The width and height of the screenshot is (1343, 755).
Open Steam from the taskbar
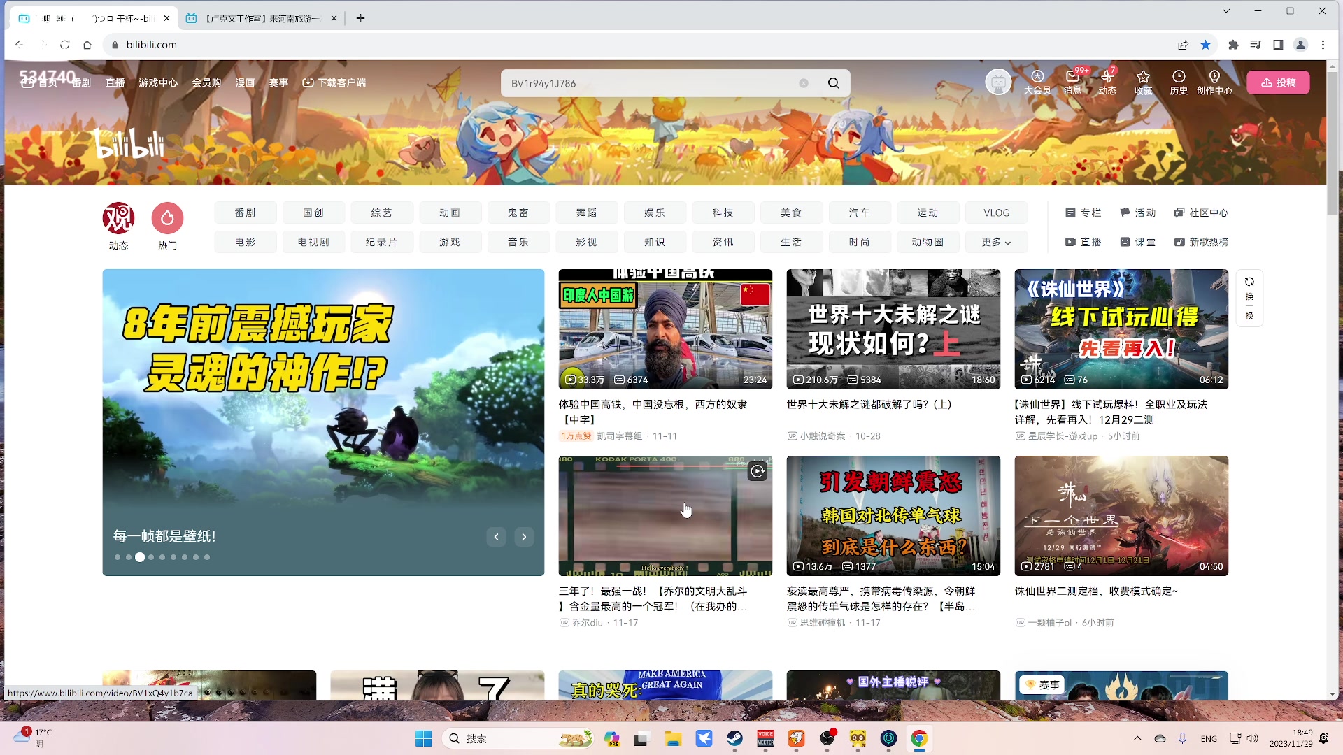pyautogui.click(x=734, y=738)
